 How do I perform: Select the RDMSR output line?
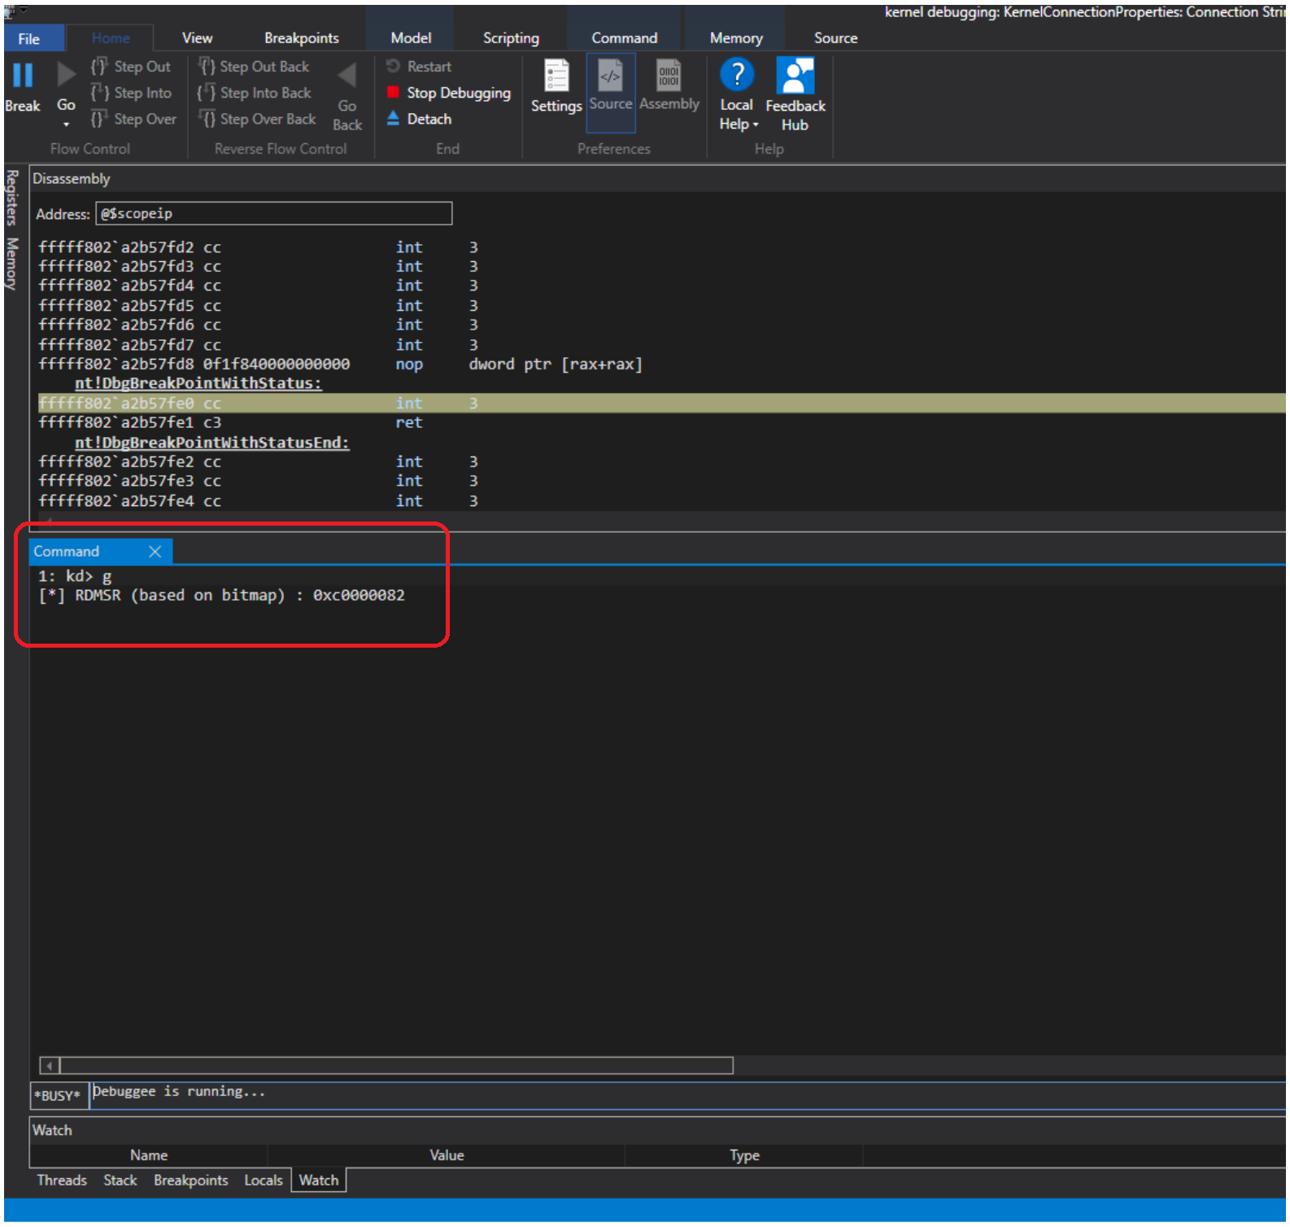tap(221, 596)
